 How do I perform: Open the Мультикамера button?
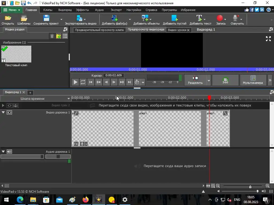point(253,80)
